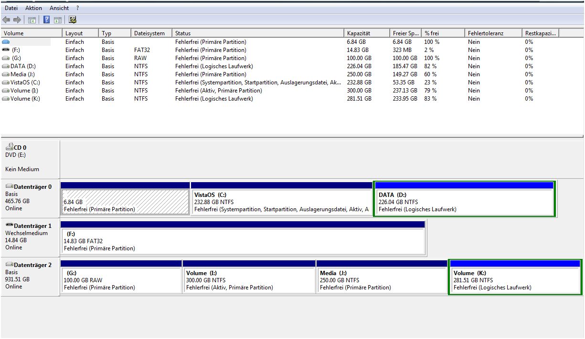The width and height of the screenshot is (585, 339).
Task: Click 'Fehlerfrei (Aktiv, Primäre Partition)' status in list
Action: coord(219,91)
